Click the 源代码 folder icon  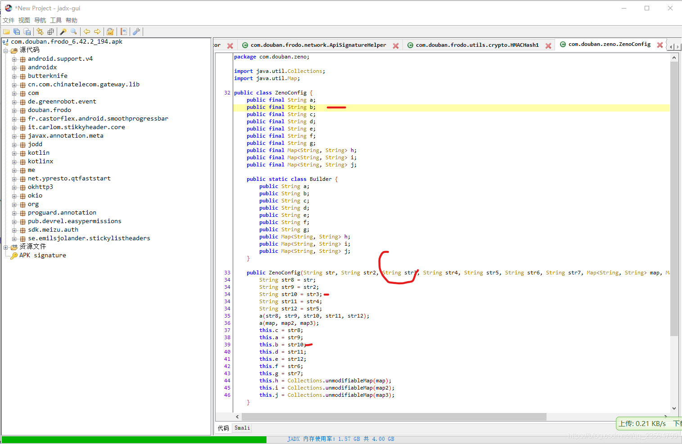pyautogui.click(x=14, y=50)
